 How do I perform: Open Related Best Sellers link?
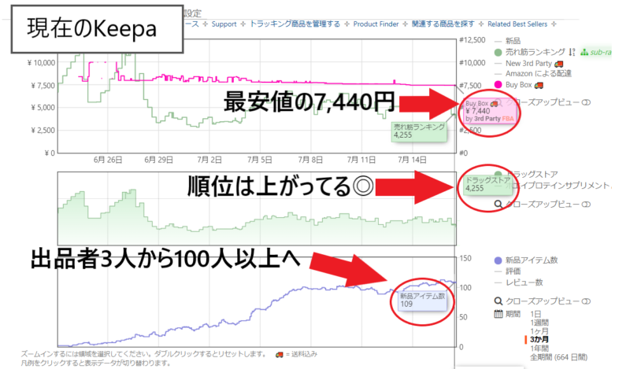coord(517,24)
